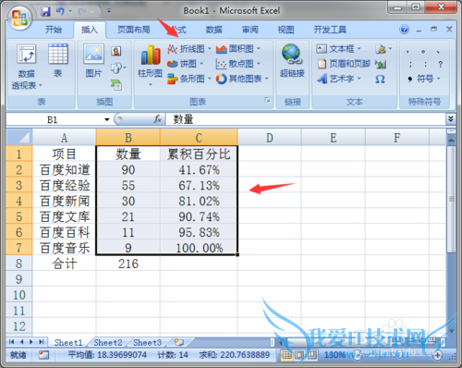Open the 数据 tab
This screenshot has width=462, height=368.
(214, 30)
